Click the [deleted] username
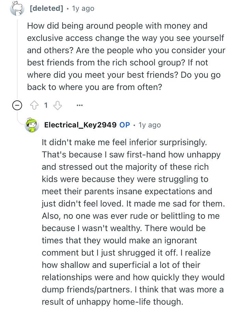This screenshot has width=239, height=311. pyautogui.click(x=46, y=9)
